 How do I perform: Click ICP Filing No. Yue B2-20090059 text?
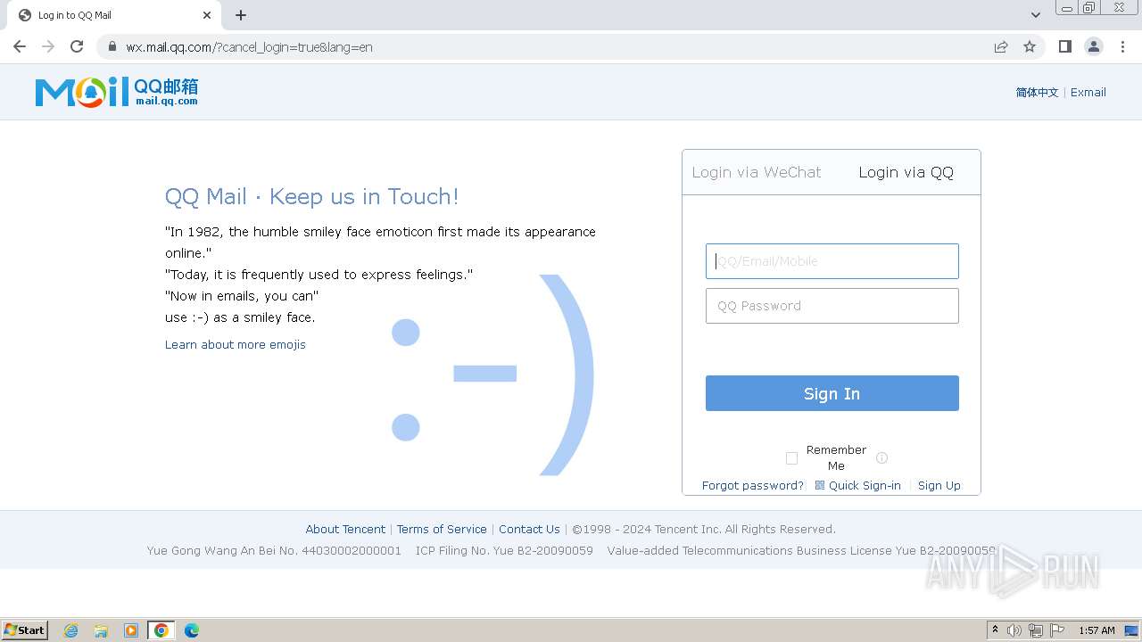pyautogui.click(x=504, y=550)
